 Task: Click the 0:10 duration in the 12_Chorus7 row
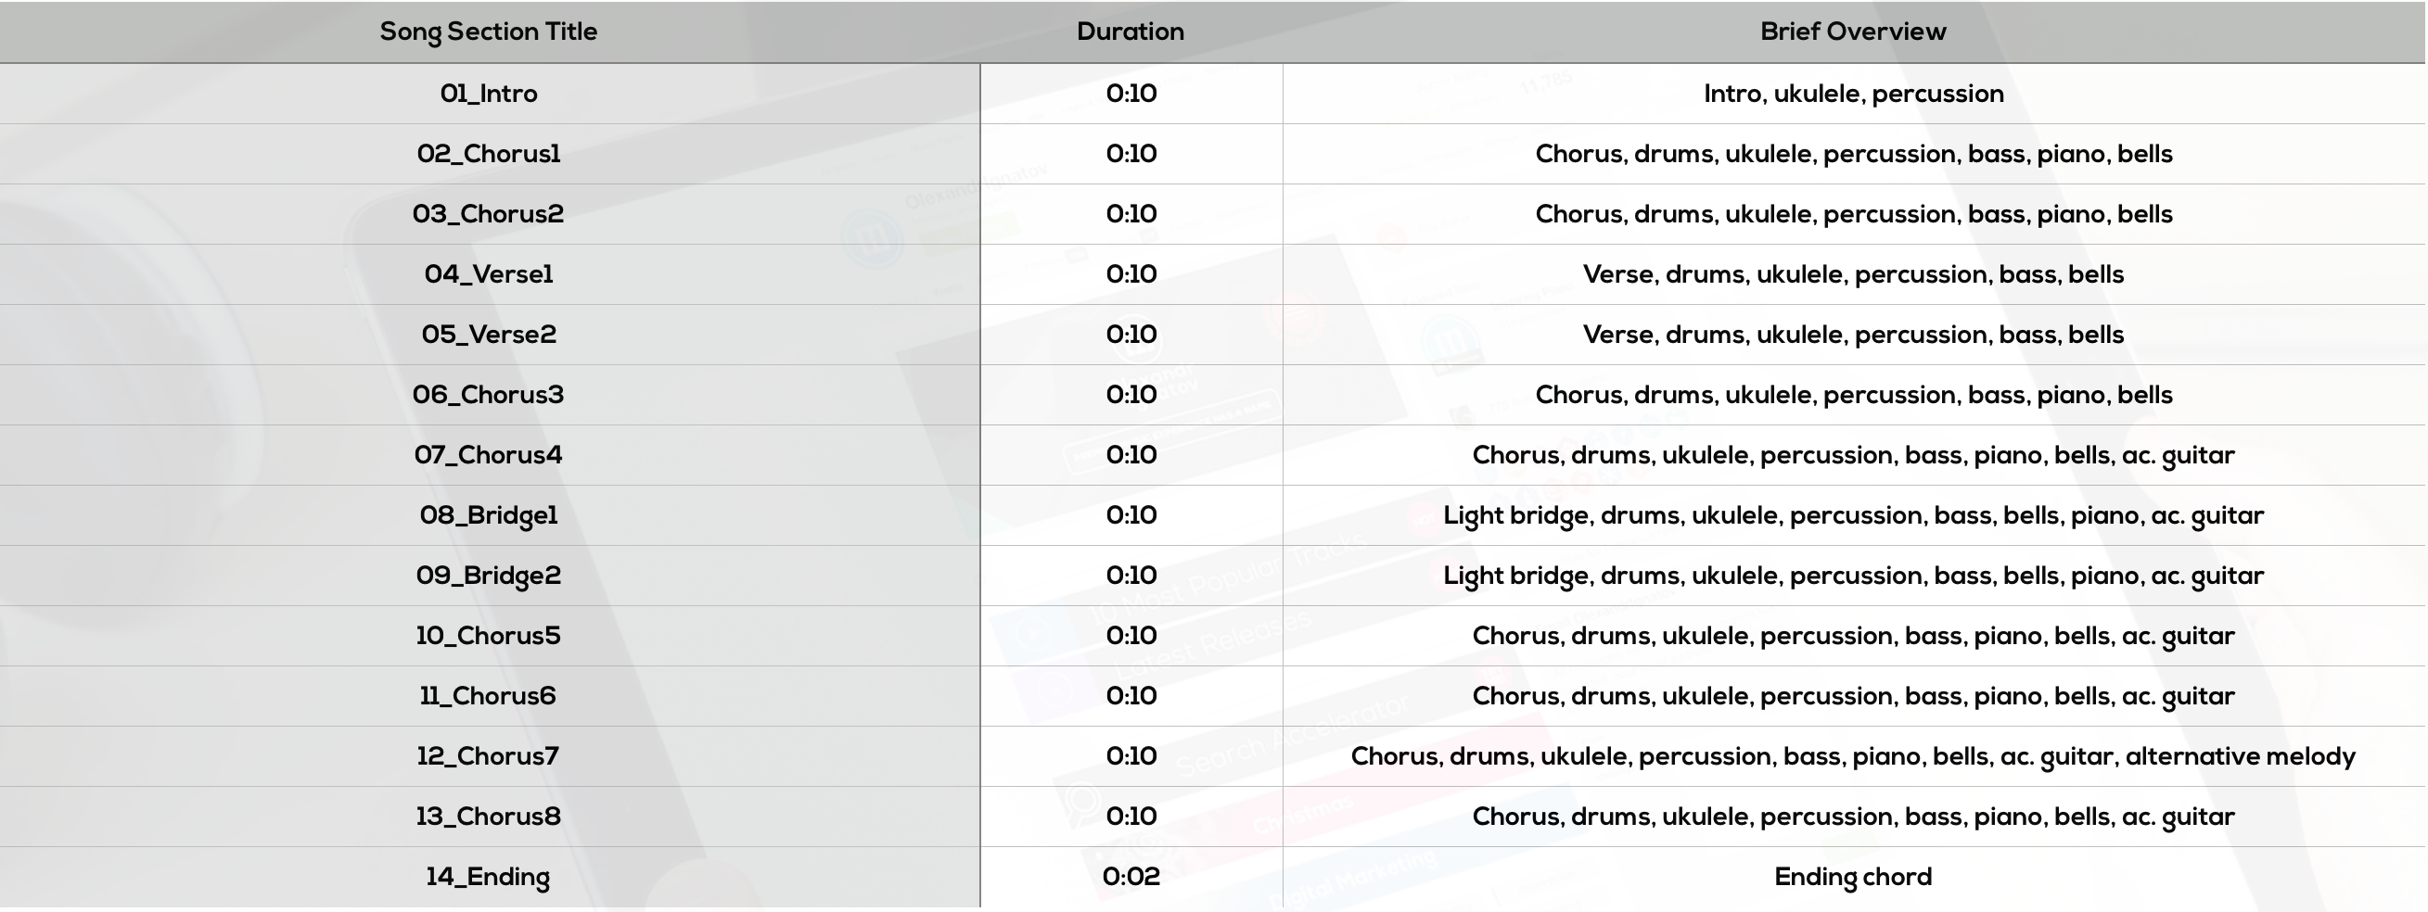point(1131,756)
